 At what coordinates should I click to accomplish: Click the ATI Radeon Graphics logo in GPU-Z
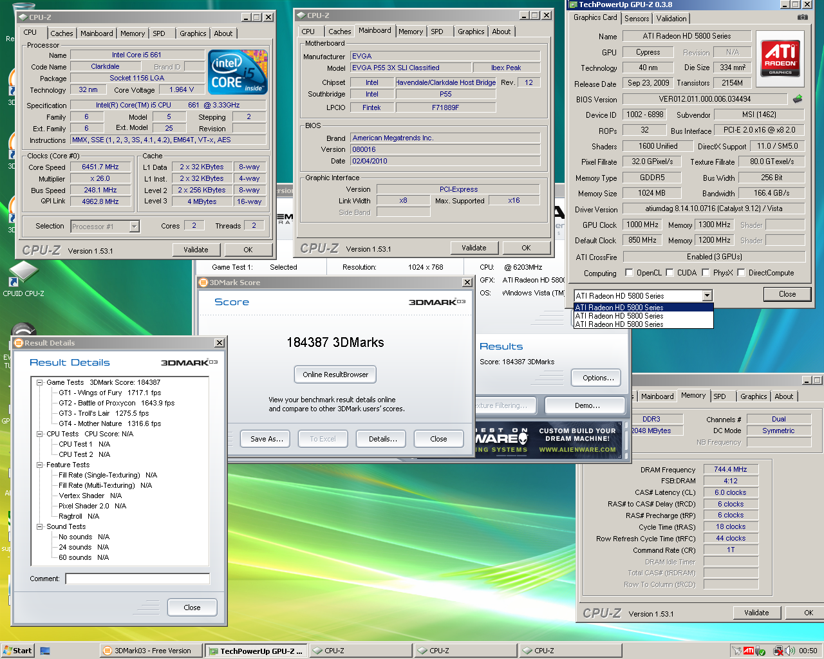pyautogui.click(x=780, y=59)
